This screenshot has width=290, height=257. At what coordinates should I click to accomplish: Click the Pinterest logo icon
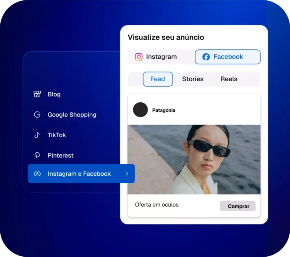[37, 155]
